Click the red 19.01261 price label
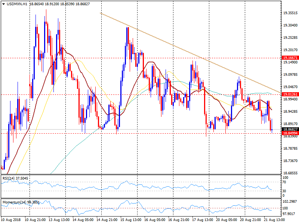The width and height of the screenshot is (299, 224). [290, 94]
